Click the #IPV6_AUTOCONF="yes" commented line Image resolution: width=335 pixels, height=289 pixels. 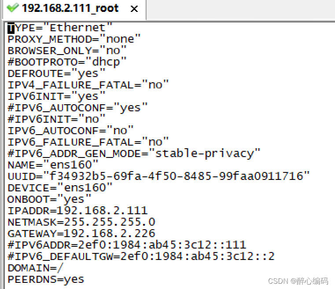77,108
